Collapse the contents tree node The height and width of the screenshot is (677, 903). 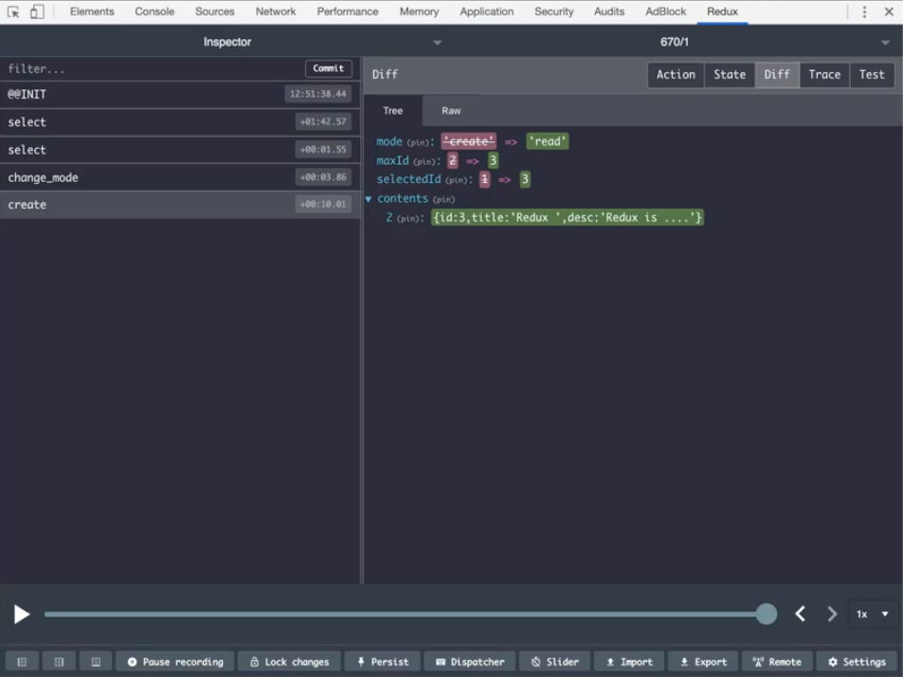369,199
